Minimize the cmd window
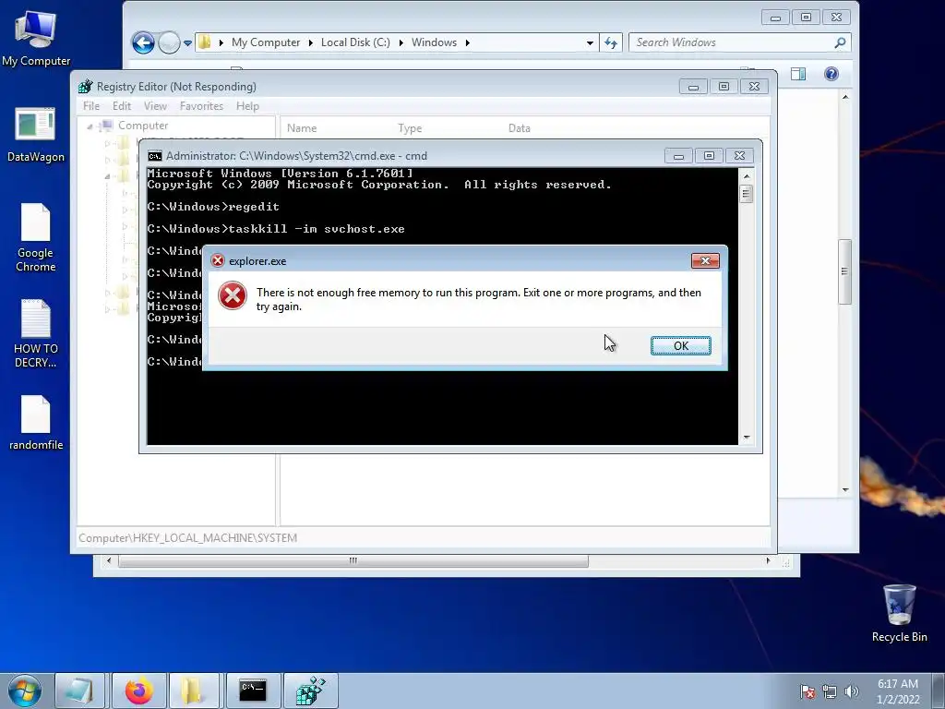This screenshot has height=709, width=945. pos(678,156)
